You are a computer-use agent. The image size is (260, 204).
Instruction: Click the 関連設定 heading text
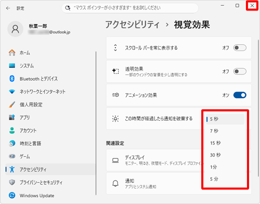[115, 143]
